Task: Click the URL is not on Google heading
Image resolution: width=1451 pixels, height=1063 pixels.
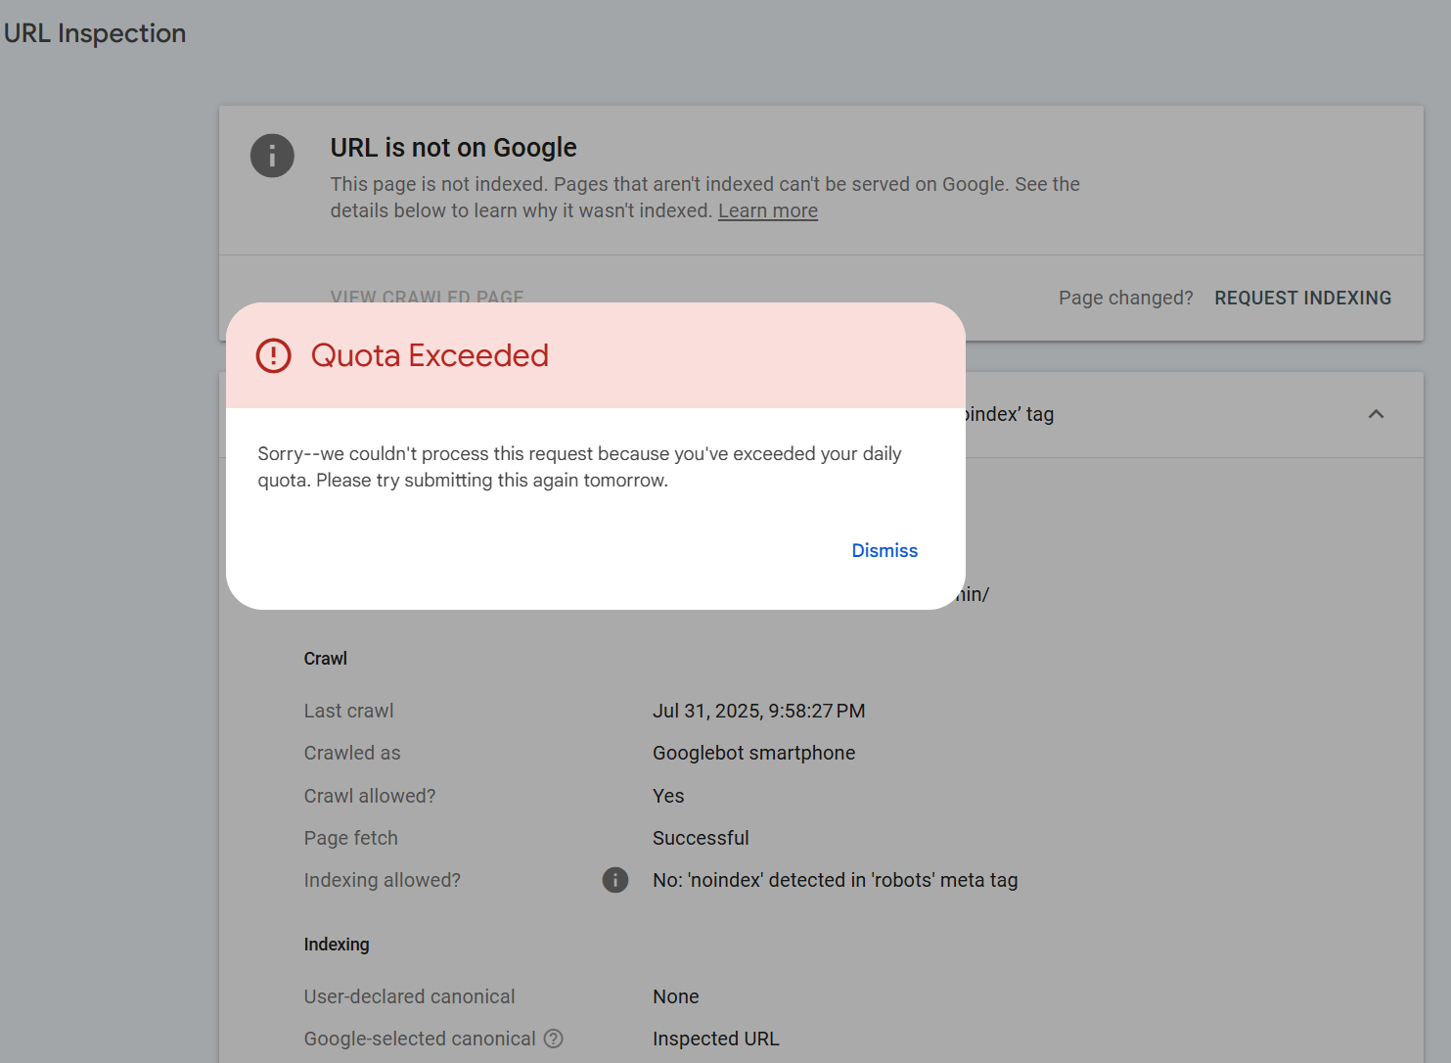Action: pos(454,148)
